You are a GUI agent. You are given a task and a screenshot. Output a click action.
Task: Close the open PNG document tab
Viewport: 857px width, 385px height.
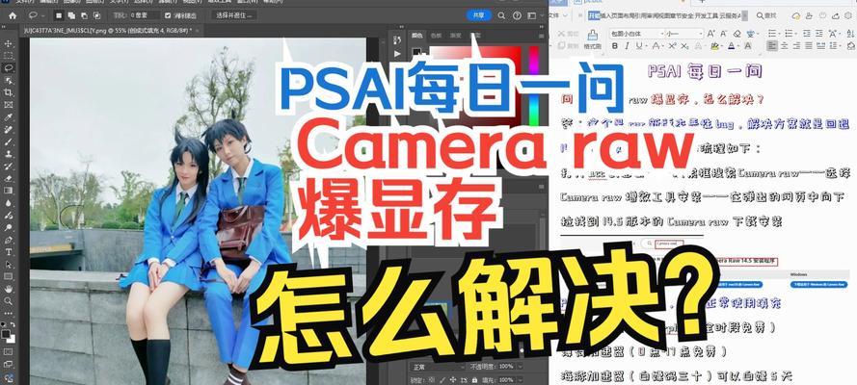[x=198, y=31]
